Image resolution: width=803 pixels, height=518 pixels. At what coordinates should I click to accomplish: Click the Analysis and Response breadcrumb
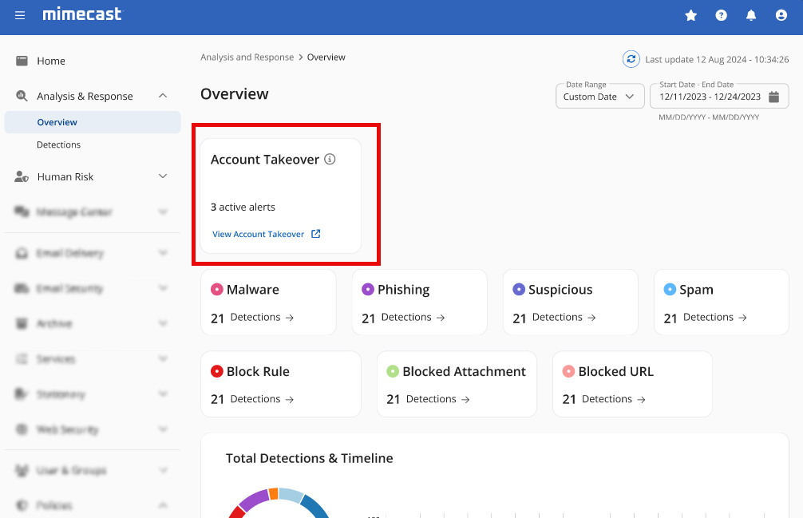[247, 57]
